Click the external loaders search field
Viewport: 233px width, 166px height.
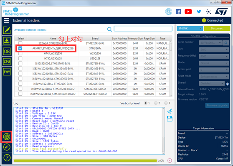pyautogui.click(x=143, y=29)
